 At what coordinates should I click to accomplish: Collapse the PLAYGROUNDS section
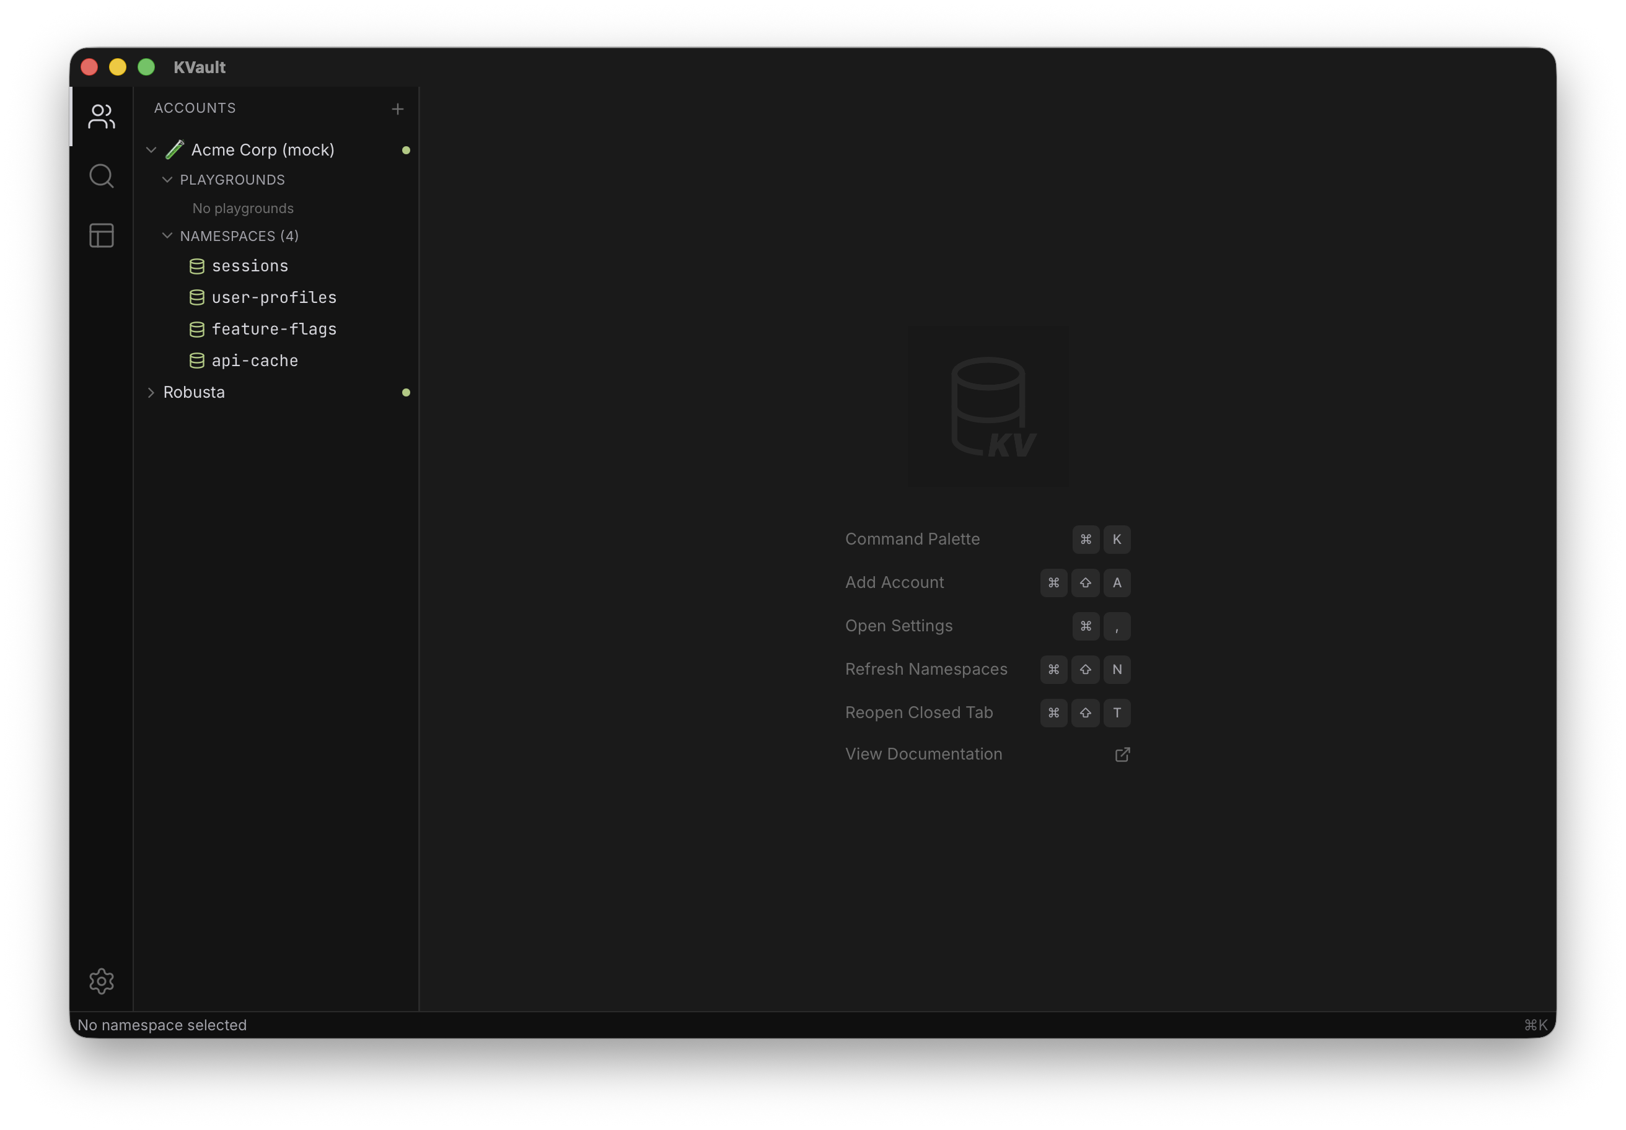[167, 180]
